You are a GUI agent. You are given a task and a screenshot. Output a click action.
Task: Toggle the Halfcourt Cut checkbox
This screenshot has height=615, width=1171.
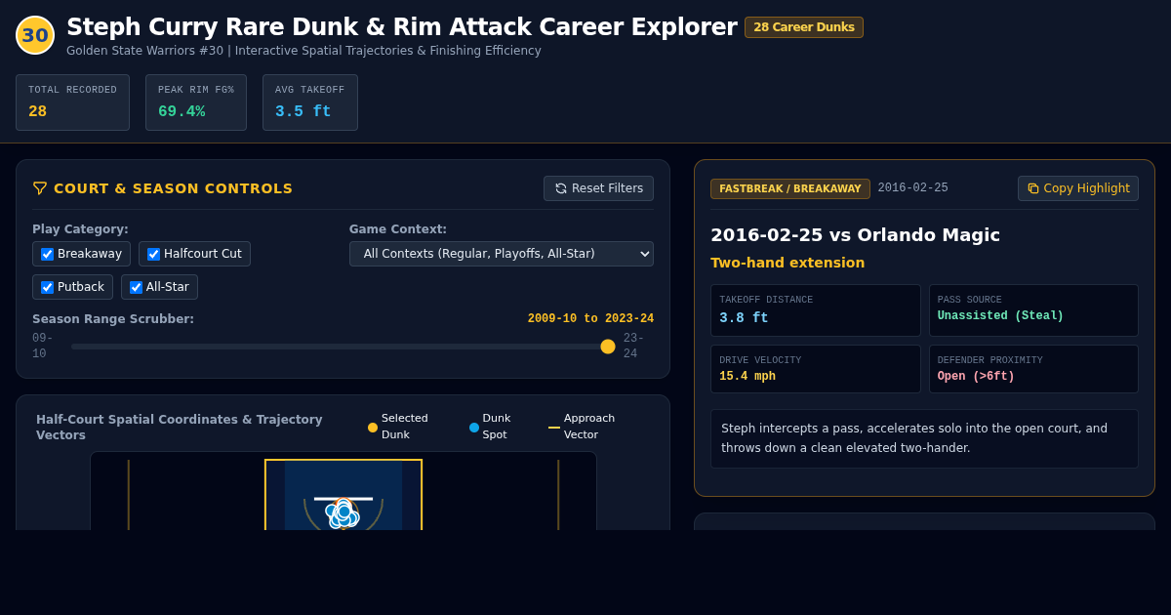pyautogui.click(x=153, y=254)
